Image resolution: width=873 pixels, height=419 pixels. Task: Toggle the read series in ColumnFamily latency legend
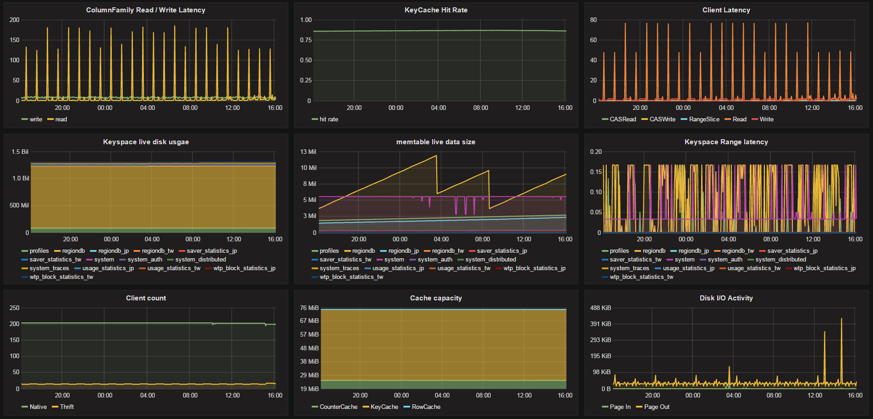coord(61,120)
